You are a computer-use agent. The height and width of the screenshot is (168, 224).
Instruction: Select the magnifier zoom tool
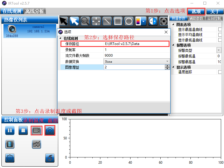point(85,21)
